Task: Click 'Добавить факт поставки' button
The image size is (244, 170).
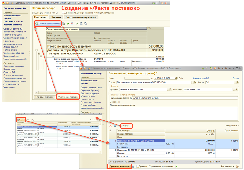Action: point(48,24)
